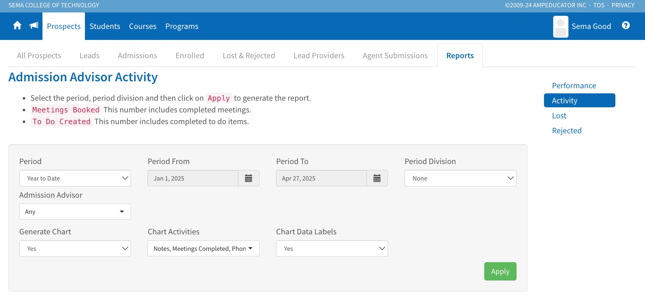Open the Period From calendar picker
The width and height of the screenshot is (645, 301).
[249, 178]
